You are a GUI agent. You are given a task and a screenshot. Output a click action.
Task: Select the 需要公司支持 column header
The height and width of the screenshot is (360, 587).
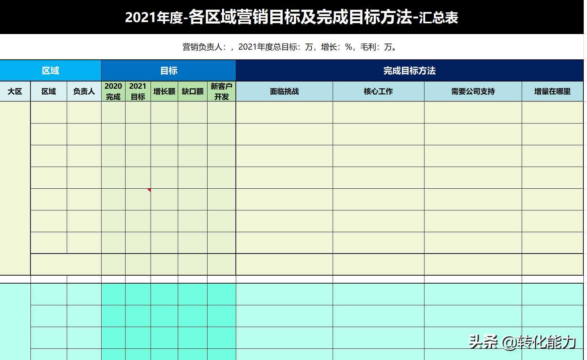tap(473, 91)
